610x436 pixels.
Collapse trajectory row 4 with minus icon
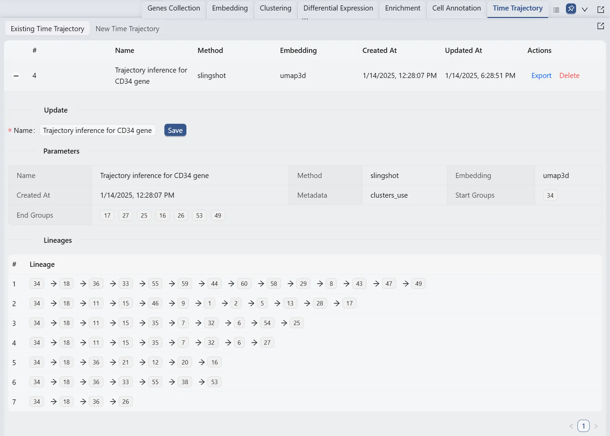click(x=16, y=76)
